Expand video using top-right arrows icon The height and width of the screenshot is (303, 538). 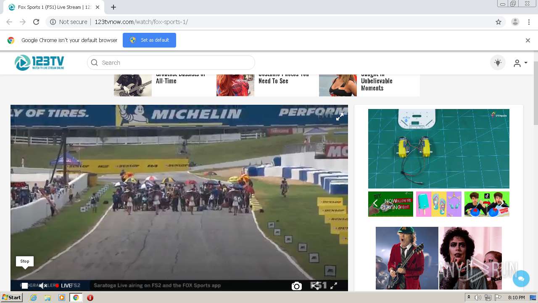[x=340, y=117]
